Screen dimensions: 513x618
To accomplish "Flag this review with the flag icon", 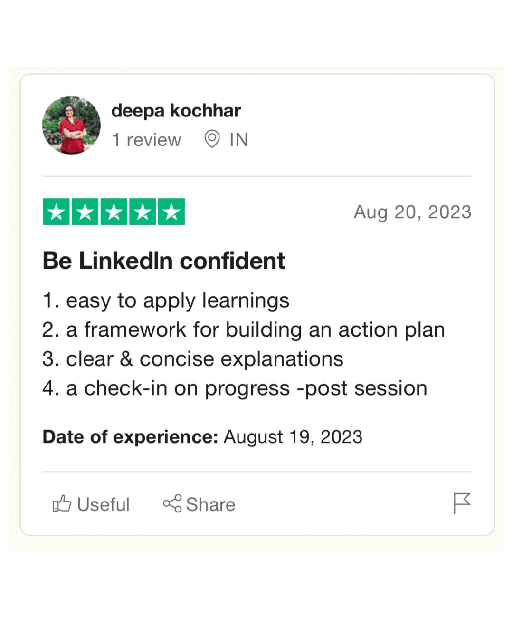I will click(461, 503).
